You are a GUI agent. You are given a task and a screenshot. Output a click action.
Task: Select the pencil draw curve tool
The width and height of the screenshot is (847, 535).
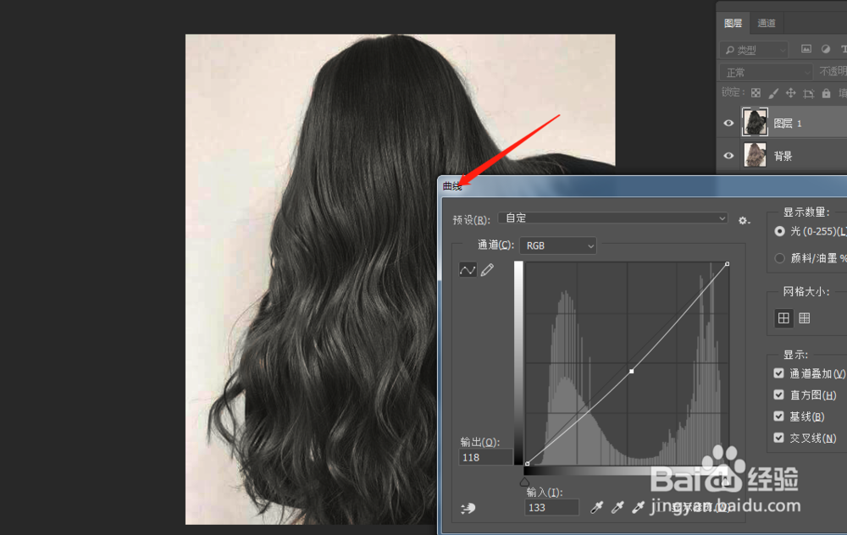tap(487, 269)
